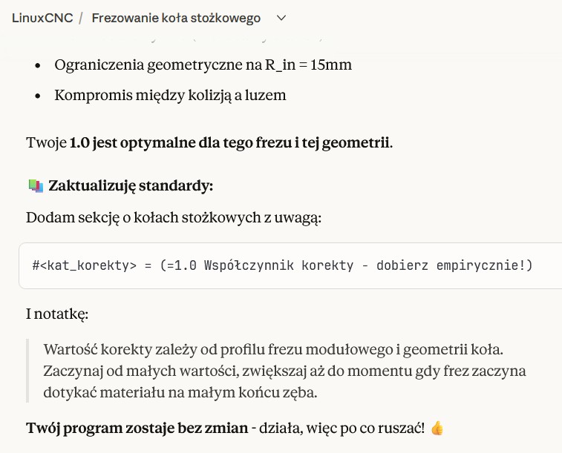Click the bullet Ograniczenia geometryczne na R_in = 15mm
The height and width of the screenshot is (453, 562).
click(x=203, y=65)
